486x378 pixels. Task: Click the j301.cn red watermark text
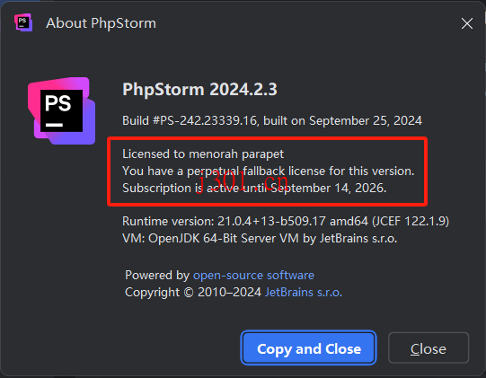pyautogui.click(x=243, y=181)
